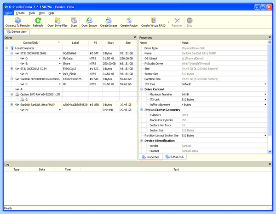
Task: Open the dropdown arrow next to E: partition
Action: click(60, 64)
